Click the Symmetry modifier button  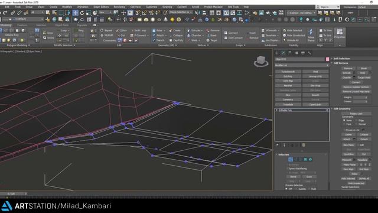pos(288,100)
